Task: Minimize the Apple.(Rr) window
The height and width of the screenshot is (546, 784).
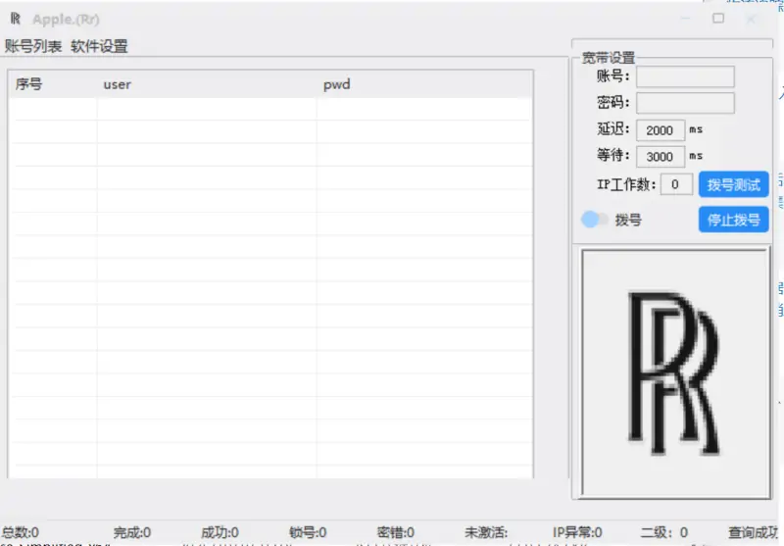Action: click(686, 19)
